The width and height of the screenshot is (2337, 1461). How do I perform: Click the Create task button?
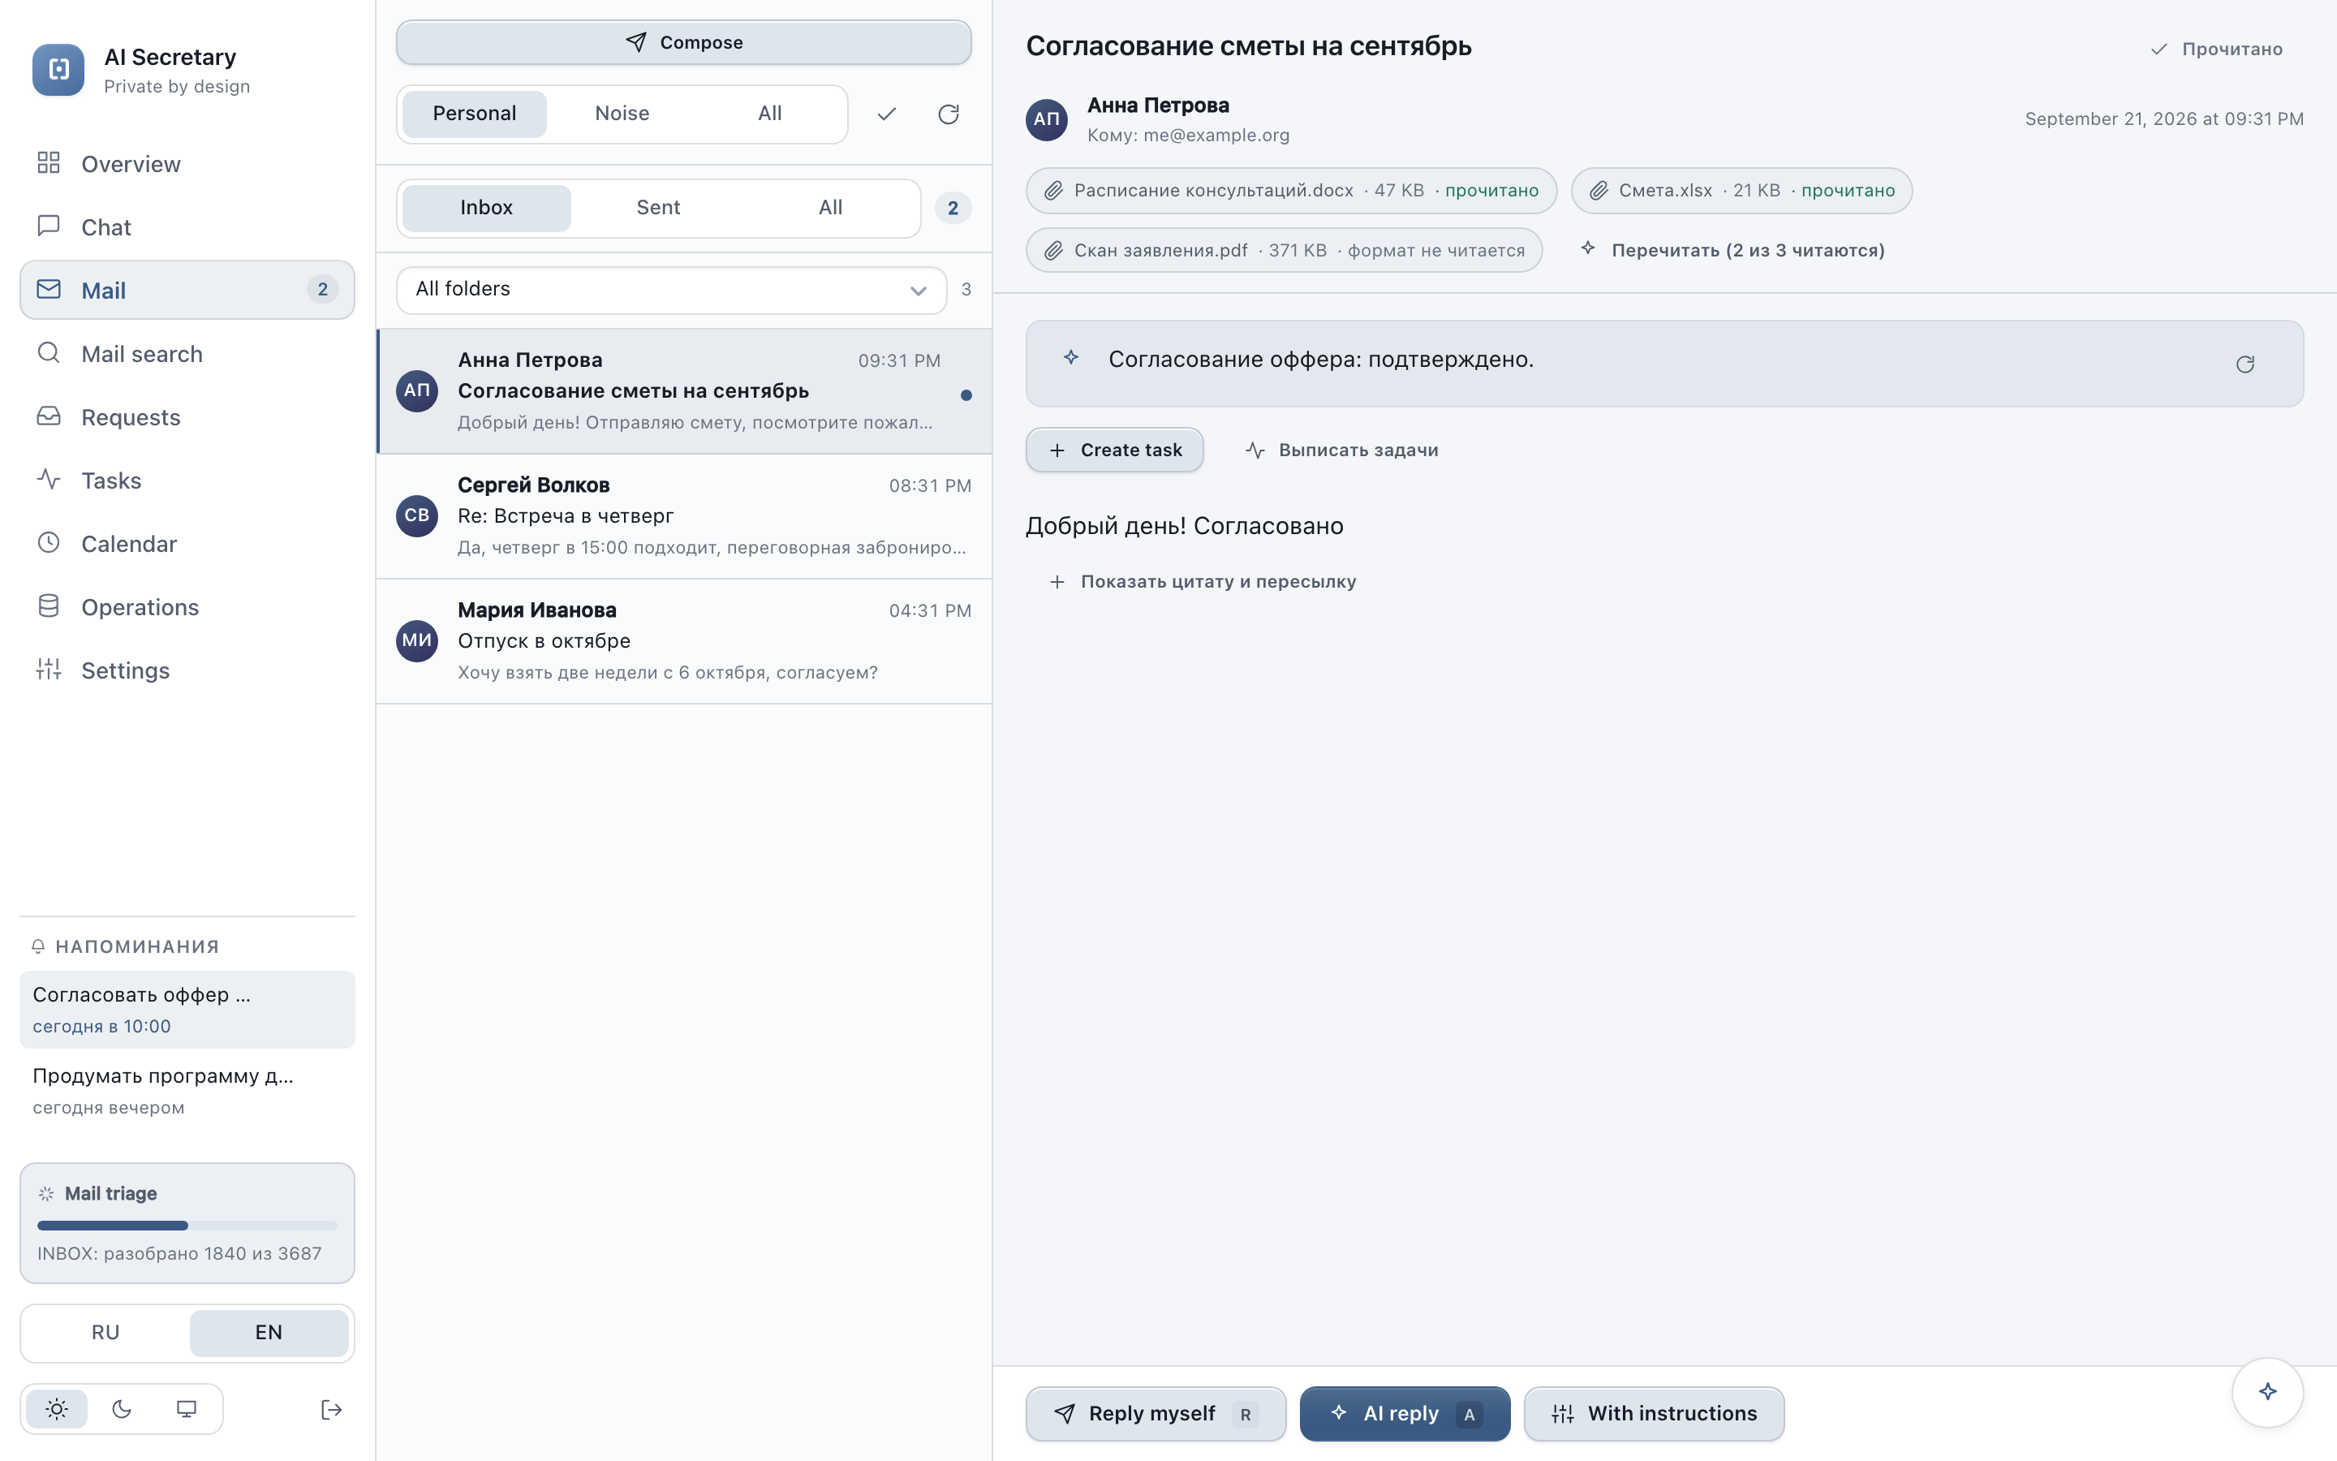[1114, 450]
